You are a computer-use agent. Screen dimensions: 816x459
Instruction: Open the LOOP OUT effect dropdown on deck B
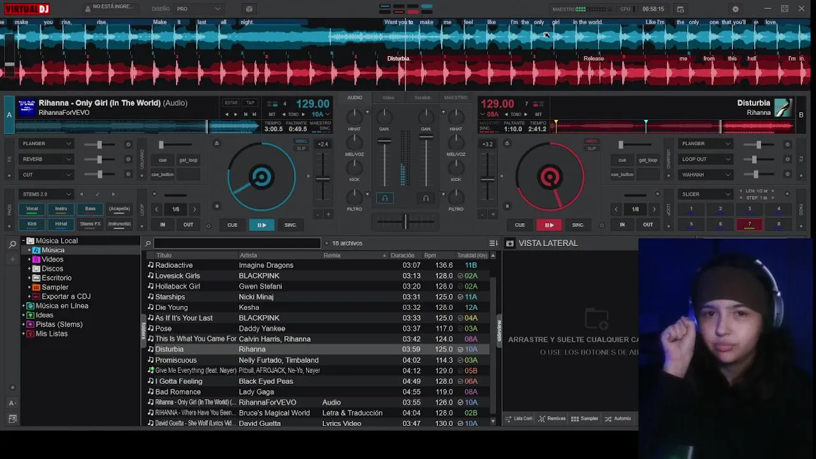[x=706, y=159]
